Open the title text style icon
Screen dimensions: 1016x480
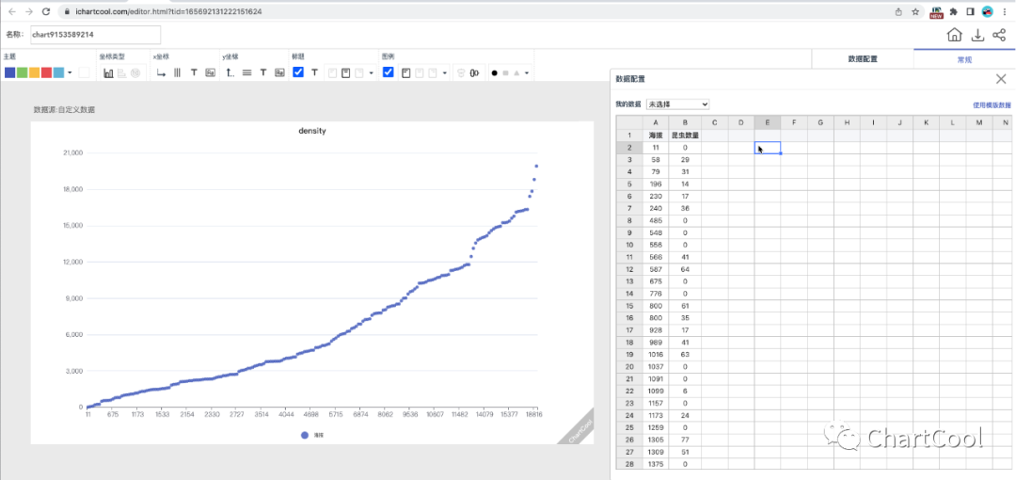pyautogui.click(x=314, y=72)
